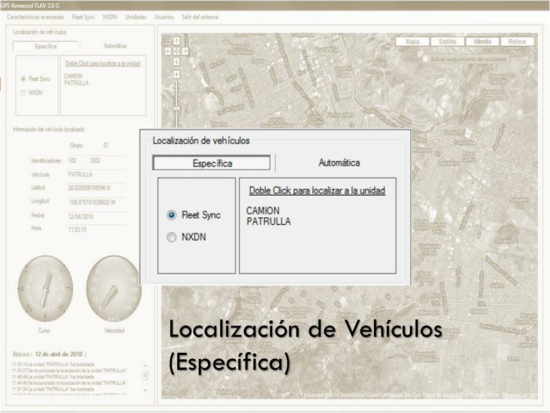Click the Bitácora scrollbar thumb

(x=145, y=375)
